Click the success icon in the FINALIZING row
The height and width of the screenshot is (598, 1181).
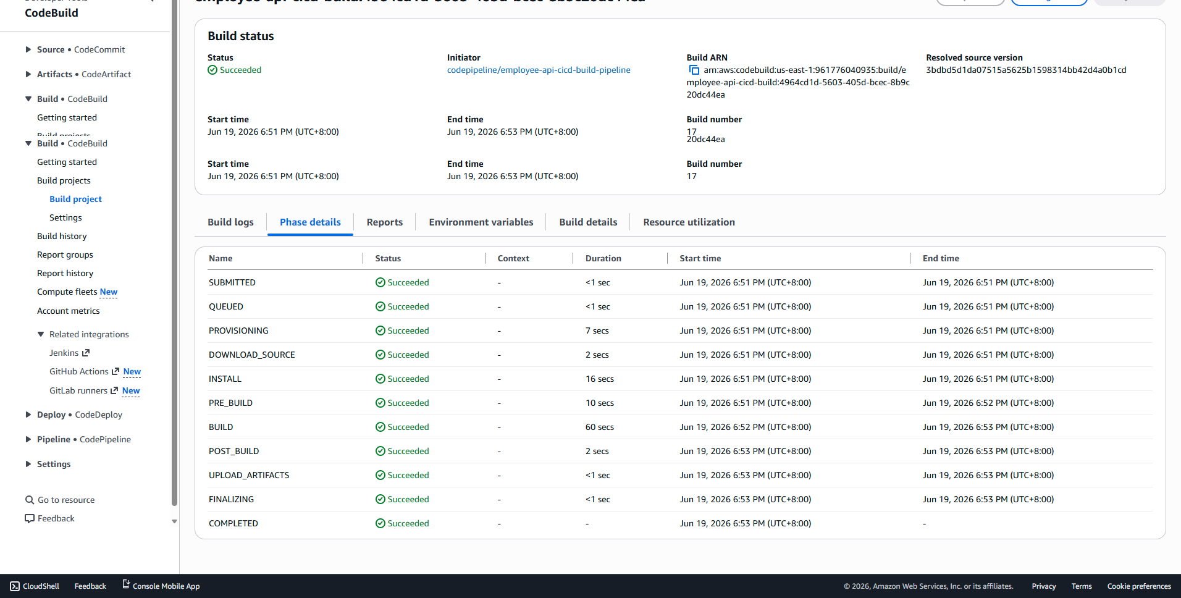pyautogui.click(x=380, y=499)
